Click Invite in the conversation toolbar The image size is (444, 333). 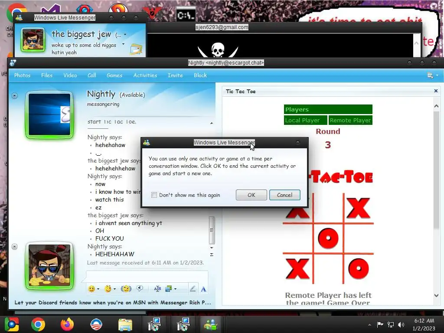(x=175, y=75)
